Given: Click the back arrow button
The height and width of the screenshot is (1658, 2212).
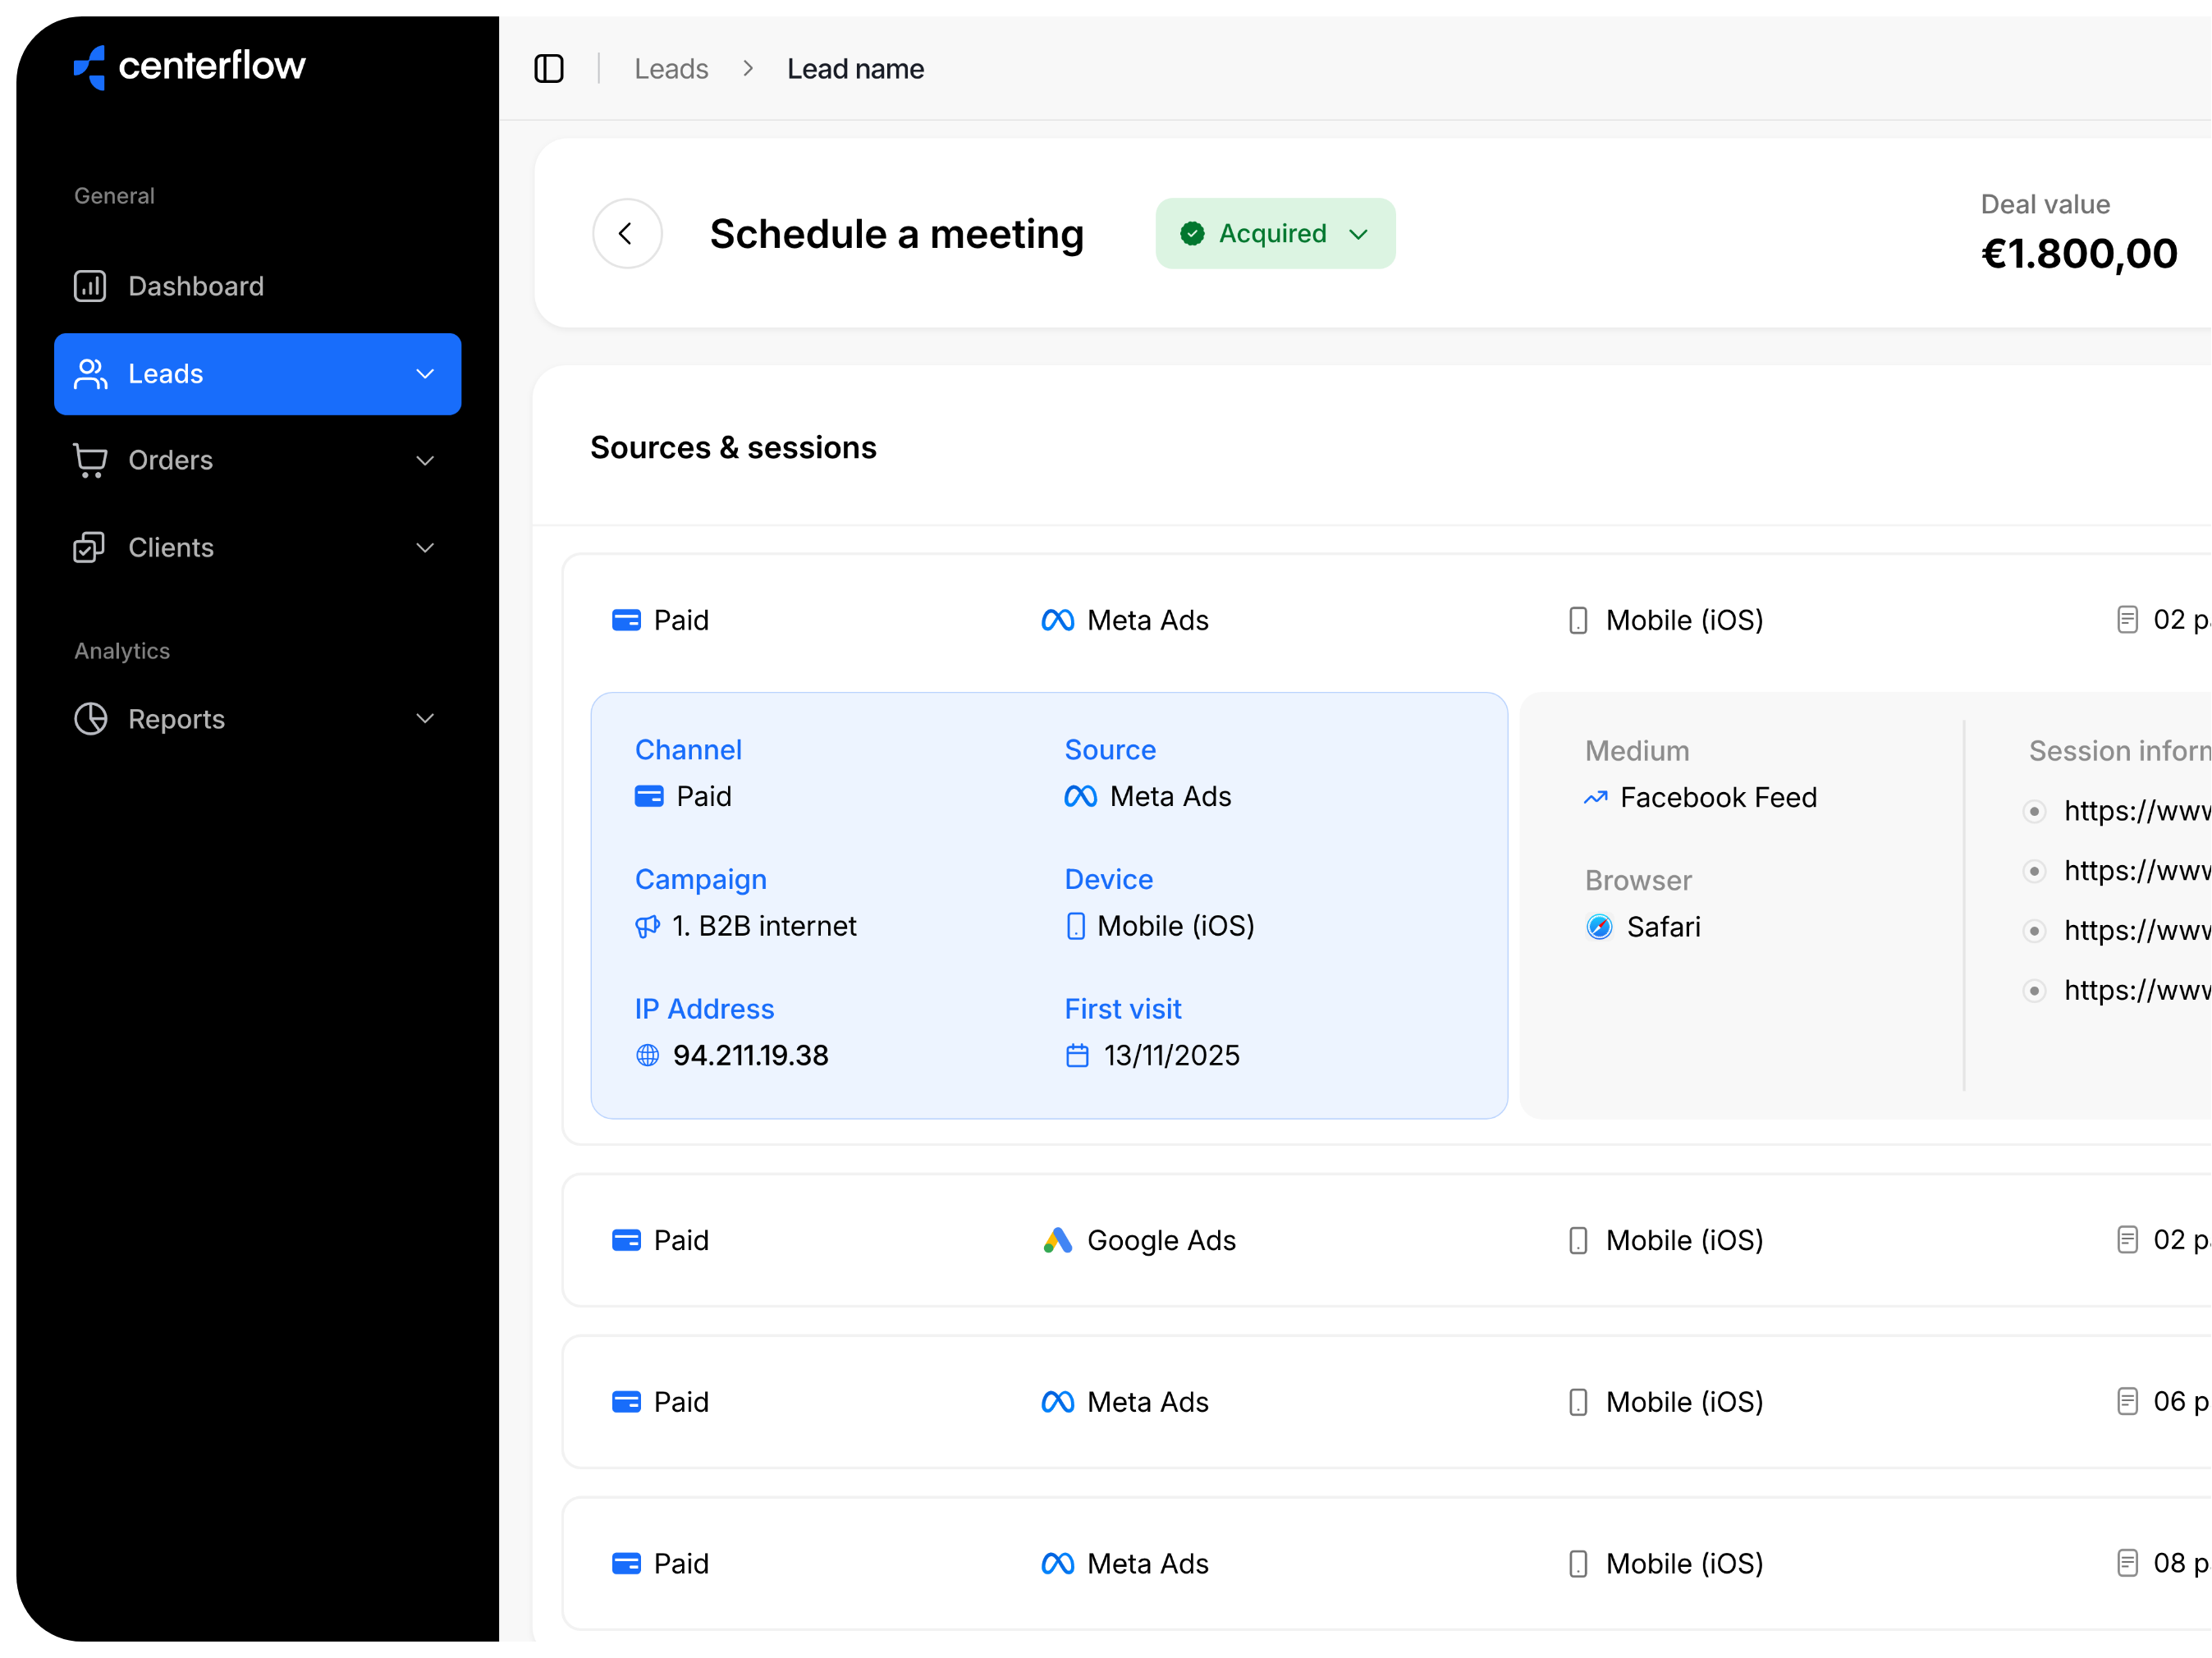Looking at the screenshot, I should pyautogui.click(x=627, y=234).
